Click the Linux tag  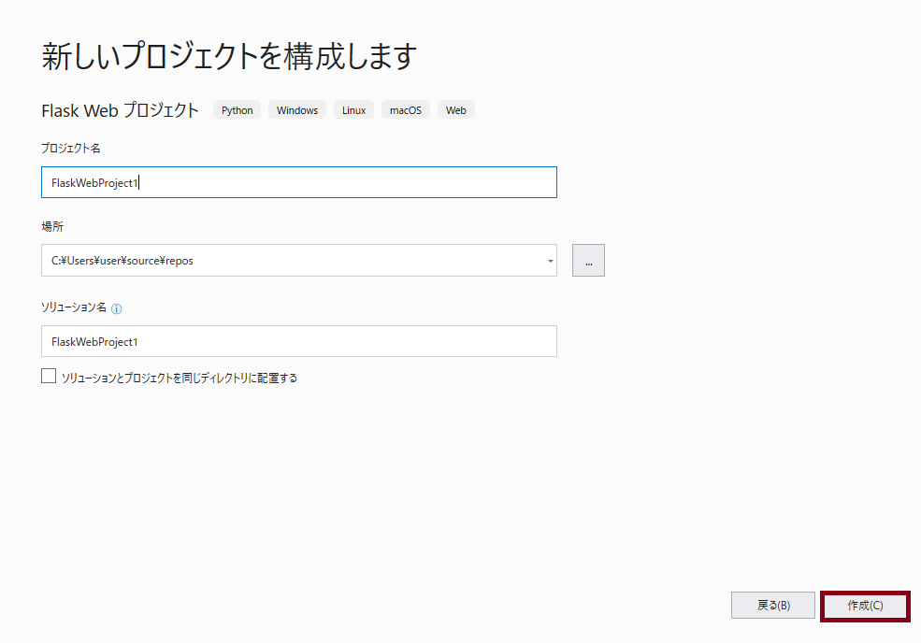tap(354, 110)
